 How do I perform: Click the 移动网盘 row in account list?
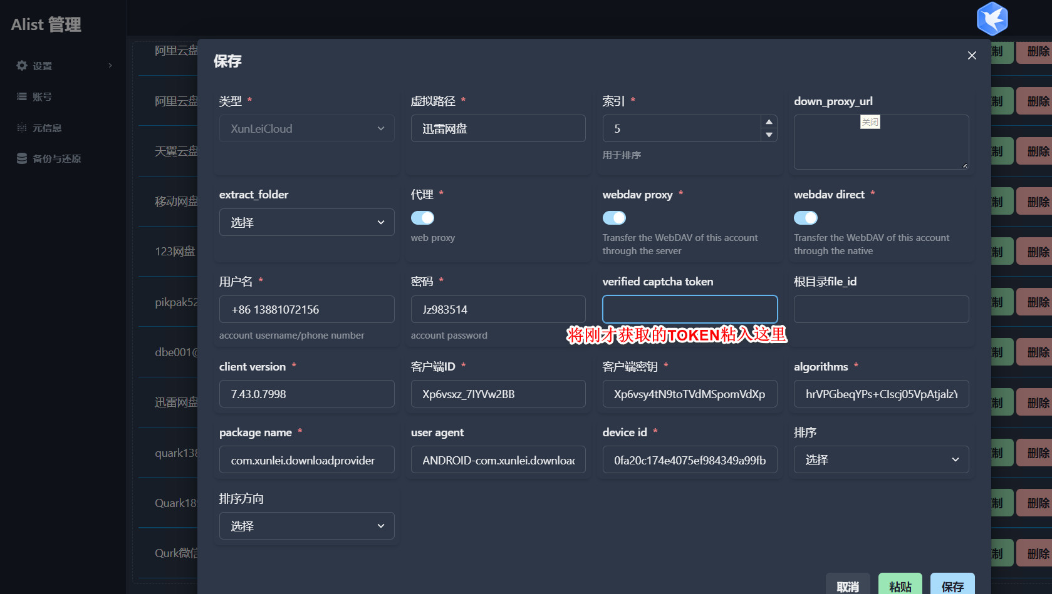coord(176,202)
